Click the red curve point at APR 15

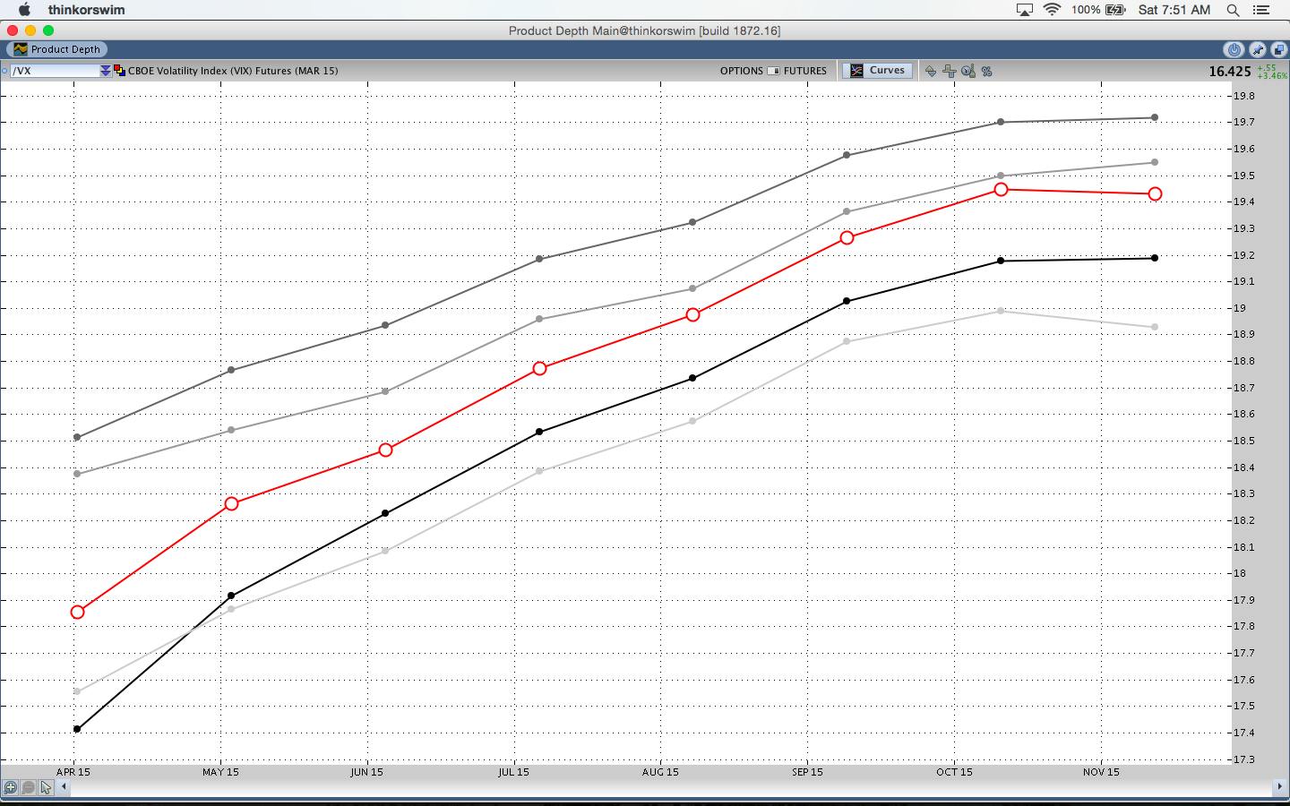77,612
